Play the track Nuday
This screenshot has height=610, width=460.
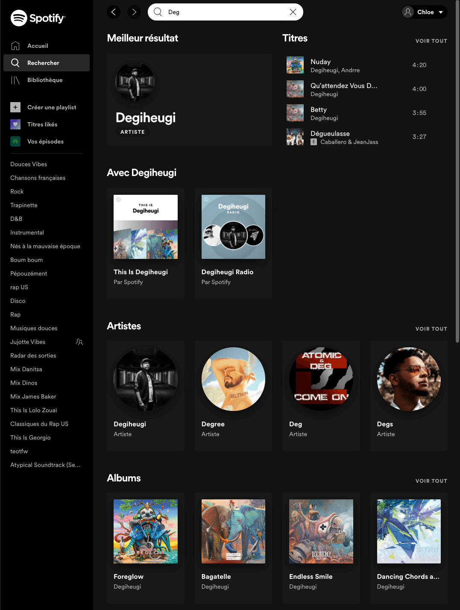(365, 65)
